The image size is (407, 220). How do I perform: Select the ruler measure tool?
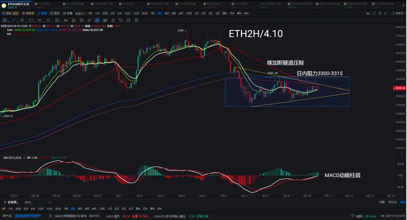(89, 20)
